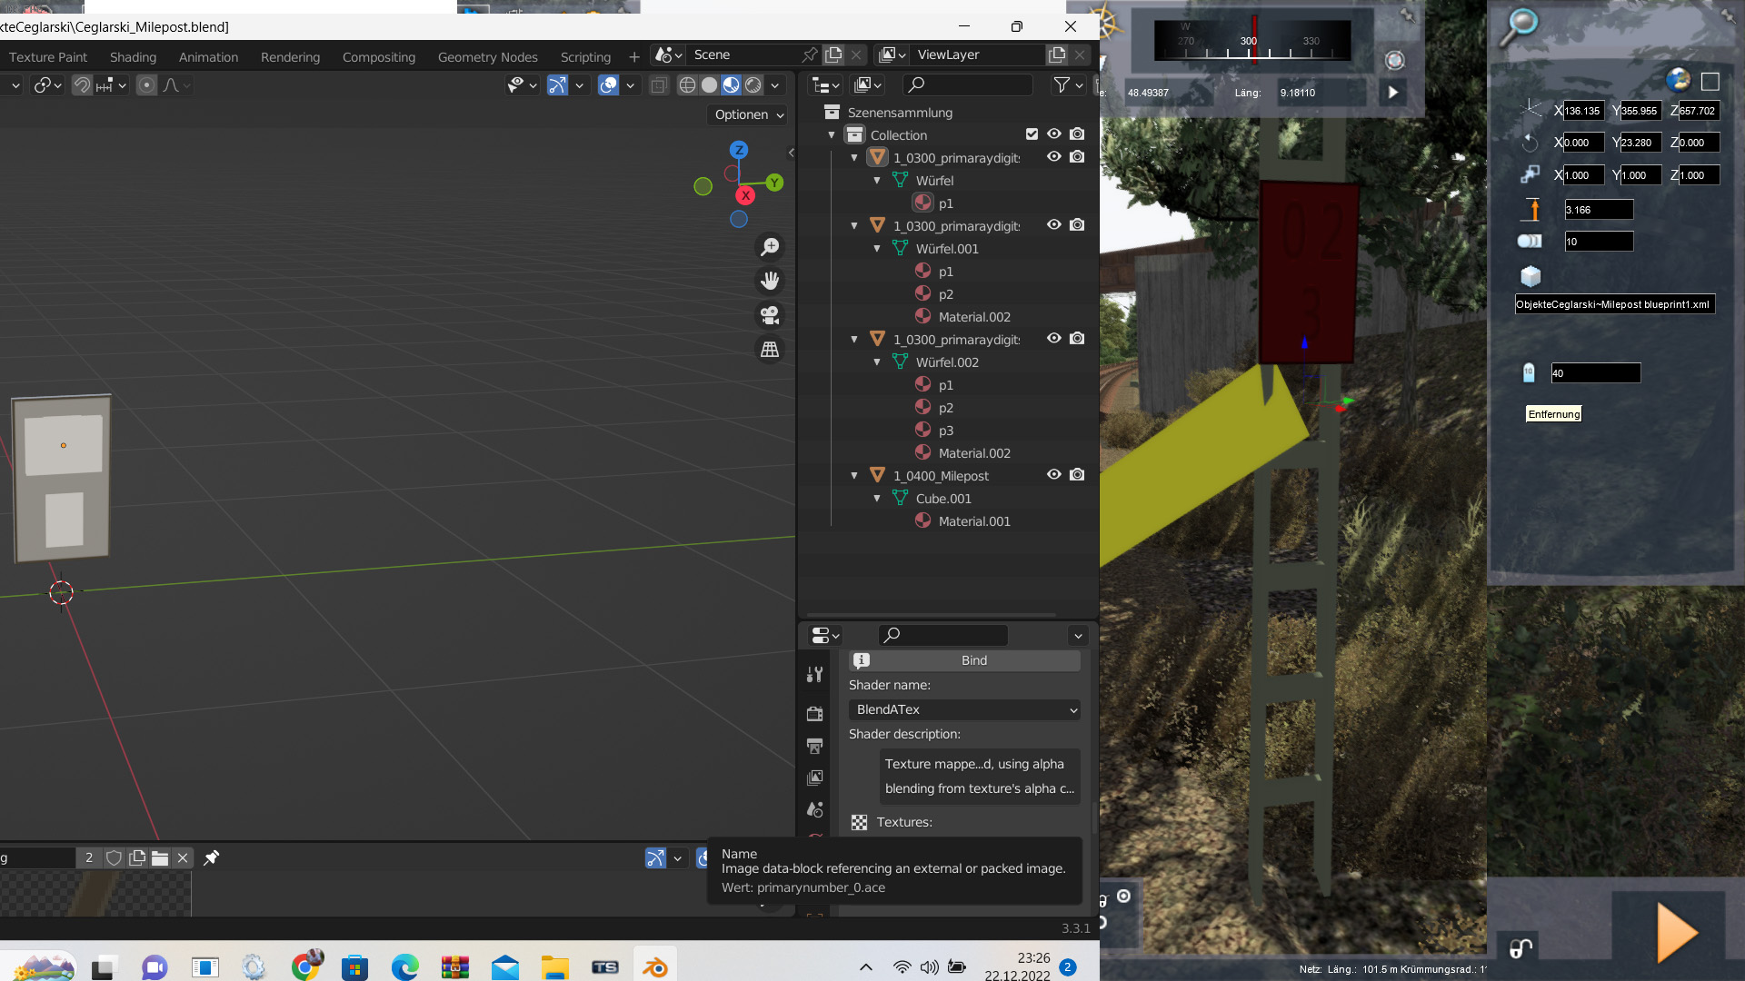Click the zoom view magnifier icon
This screenshot has height=981, width=1745.
pos(770,247)
